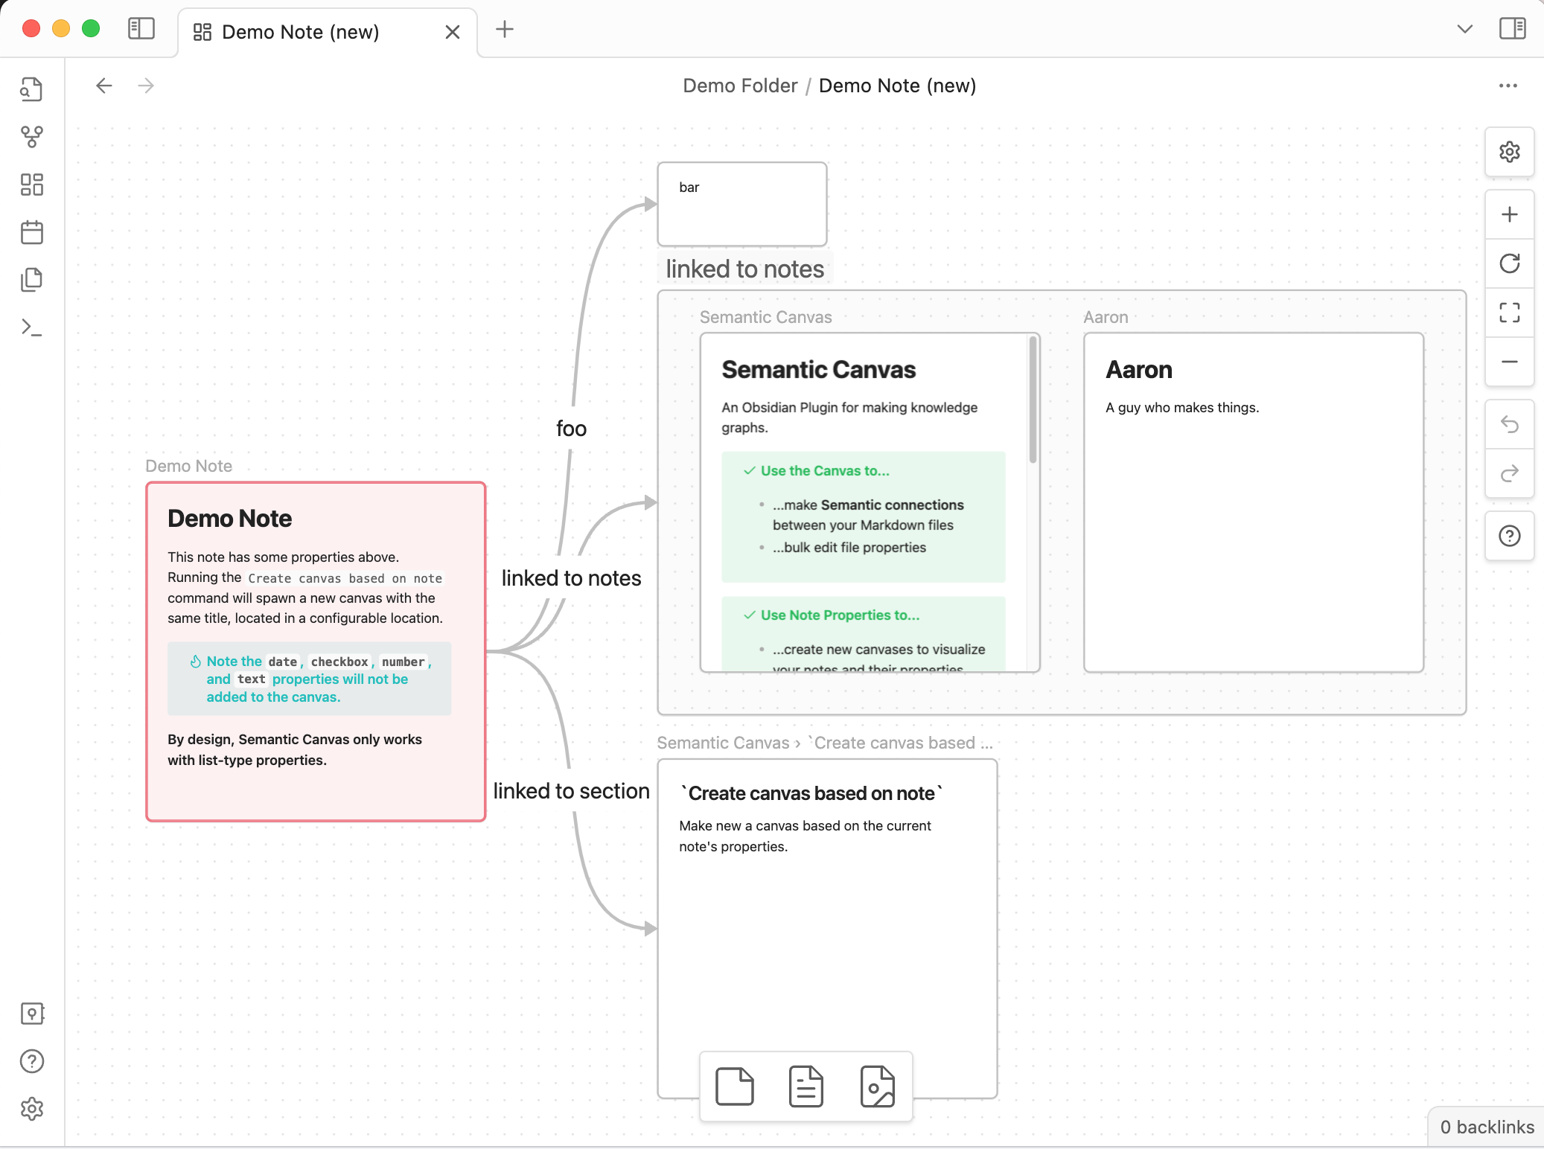This screenshot has height=1149, width=1544.
Task: Open the more options ellipsis menu
Action: point(1508,86)
